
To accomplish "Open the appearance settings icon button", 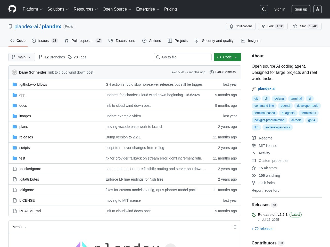I will [x=318, y=9].
